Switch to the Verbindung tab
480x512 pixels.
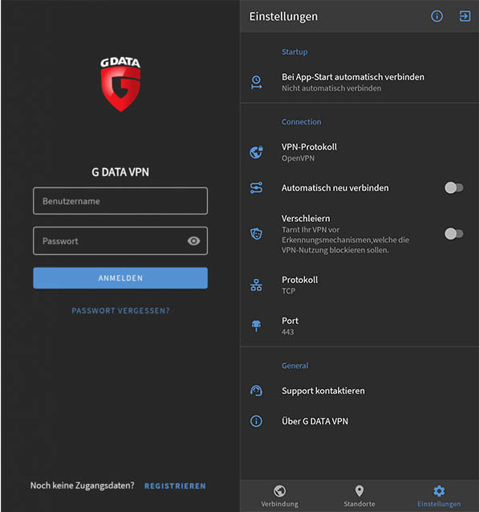(x=279, y=496)
